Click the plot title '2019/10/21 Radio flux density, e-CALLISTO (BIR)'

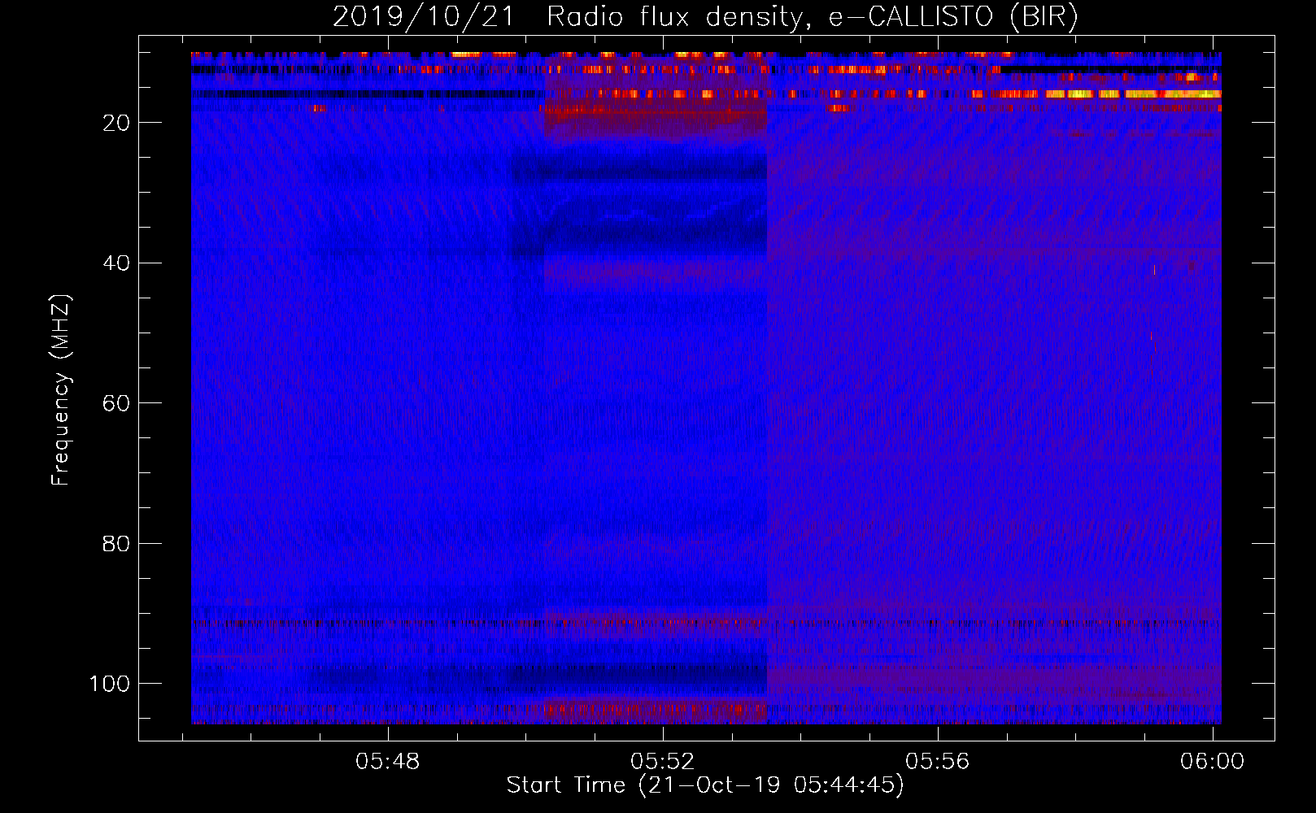tap(705, 17)
